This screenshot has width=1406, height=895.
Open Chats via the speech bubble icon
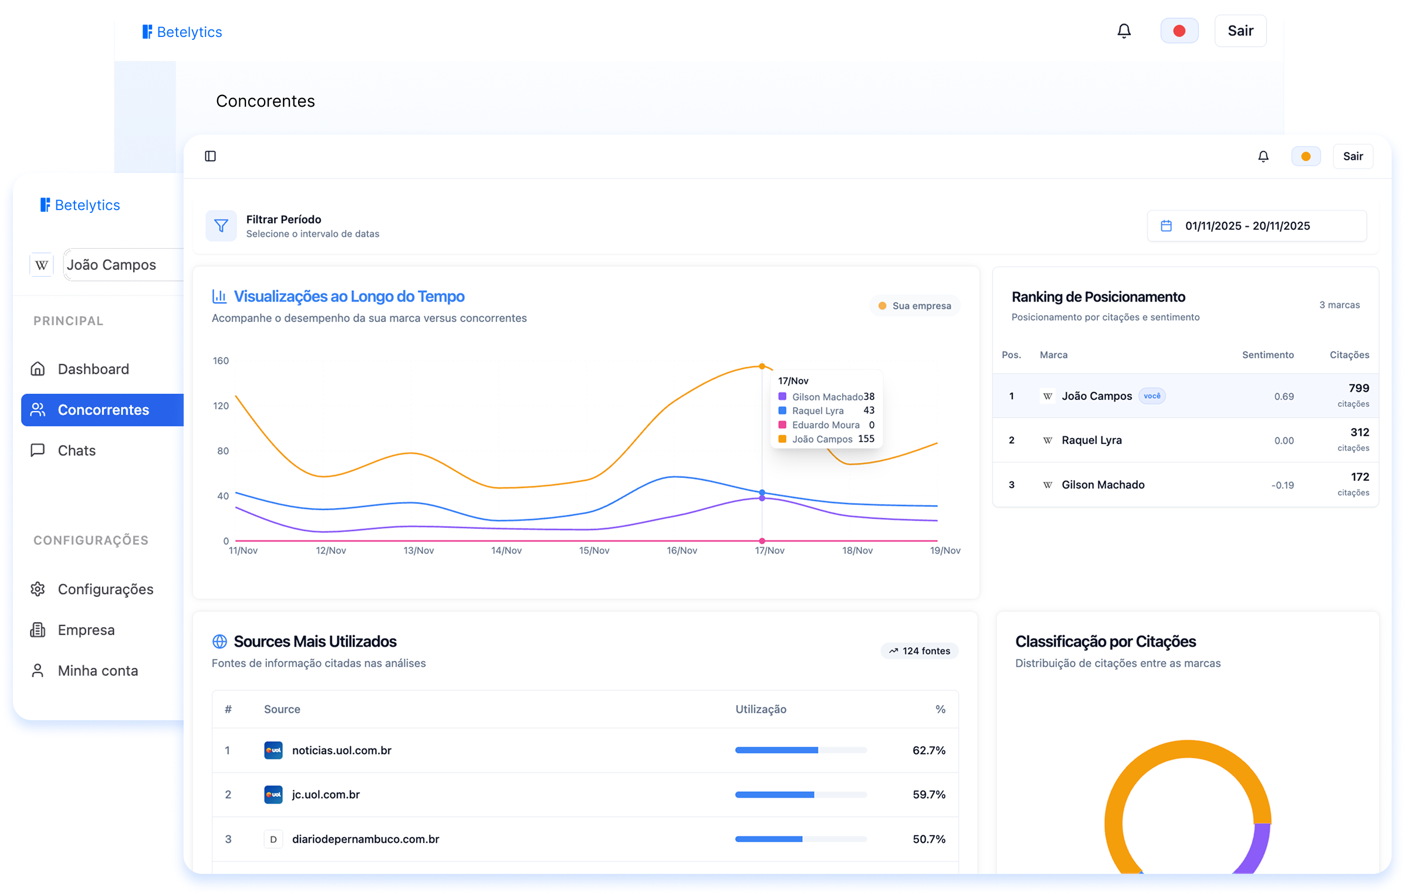tap(38, 450)
